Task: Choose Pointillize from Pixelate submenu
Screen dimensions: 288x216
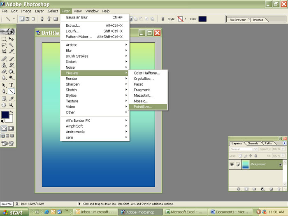Action: (148, 107)
